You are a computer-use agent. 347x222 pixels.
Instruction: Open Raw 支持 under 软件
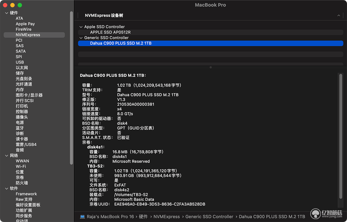[24, 199]
